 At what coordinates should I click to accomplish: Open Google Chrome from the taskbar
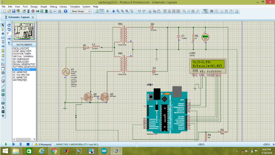[54, 151]
